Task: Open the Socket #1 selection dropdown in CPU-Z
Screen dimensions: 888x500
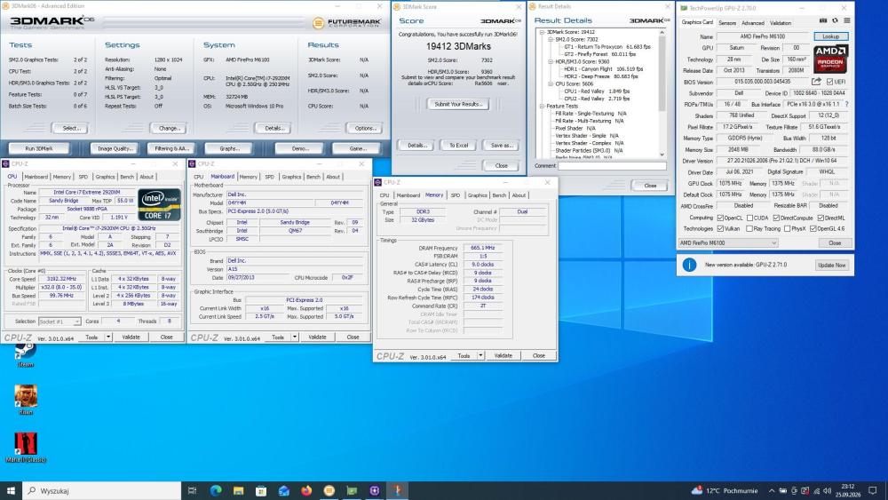Action: tap(59, 321)
